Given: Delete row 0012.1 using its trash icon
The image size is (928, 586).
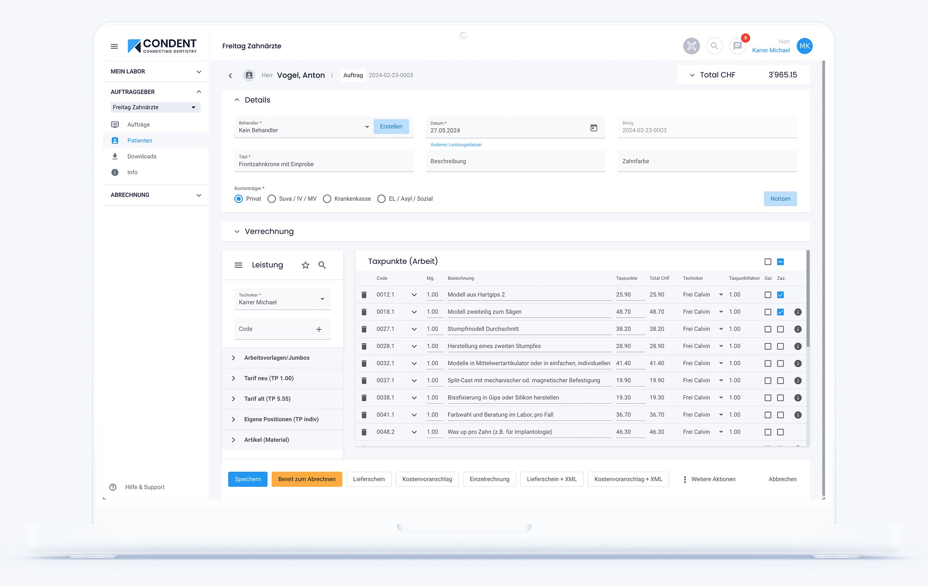Looking at the screenshot, I should [x=364, y=294].
